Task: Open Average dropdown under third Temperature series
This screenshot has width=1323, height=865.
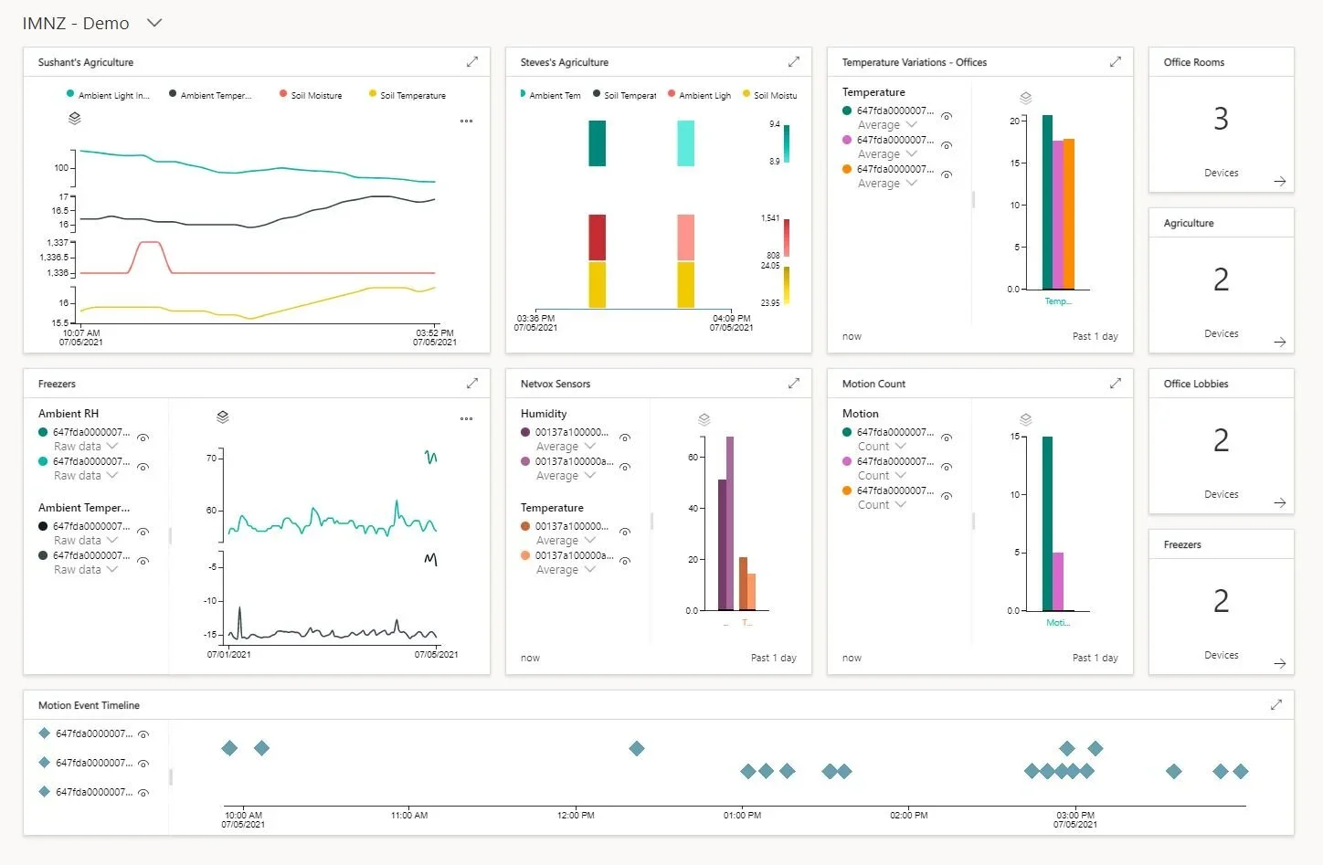Action: (887, 184)
